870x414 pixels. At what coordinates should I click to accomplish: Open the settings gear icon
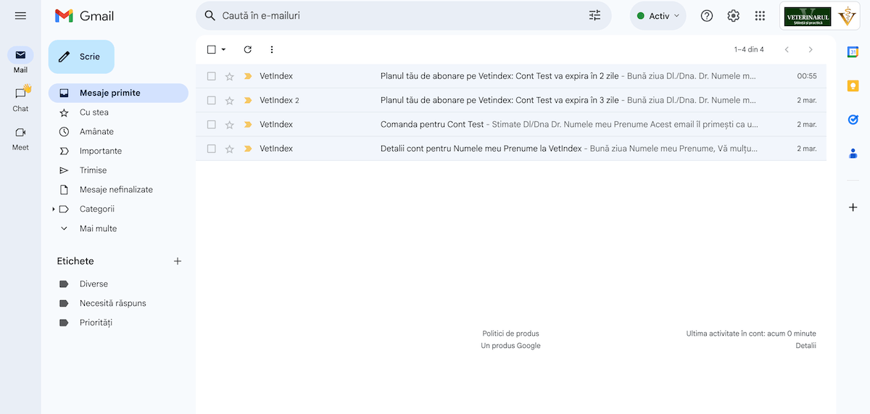point(733,16)
